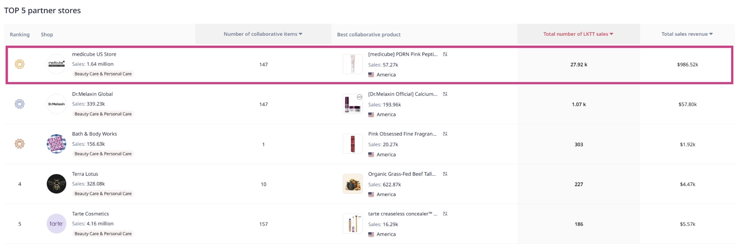This screenshot has height=247, width=738.
Task: Select the $986.52k revenue value
Action: [x=688, y=64]
